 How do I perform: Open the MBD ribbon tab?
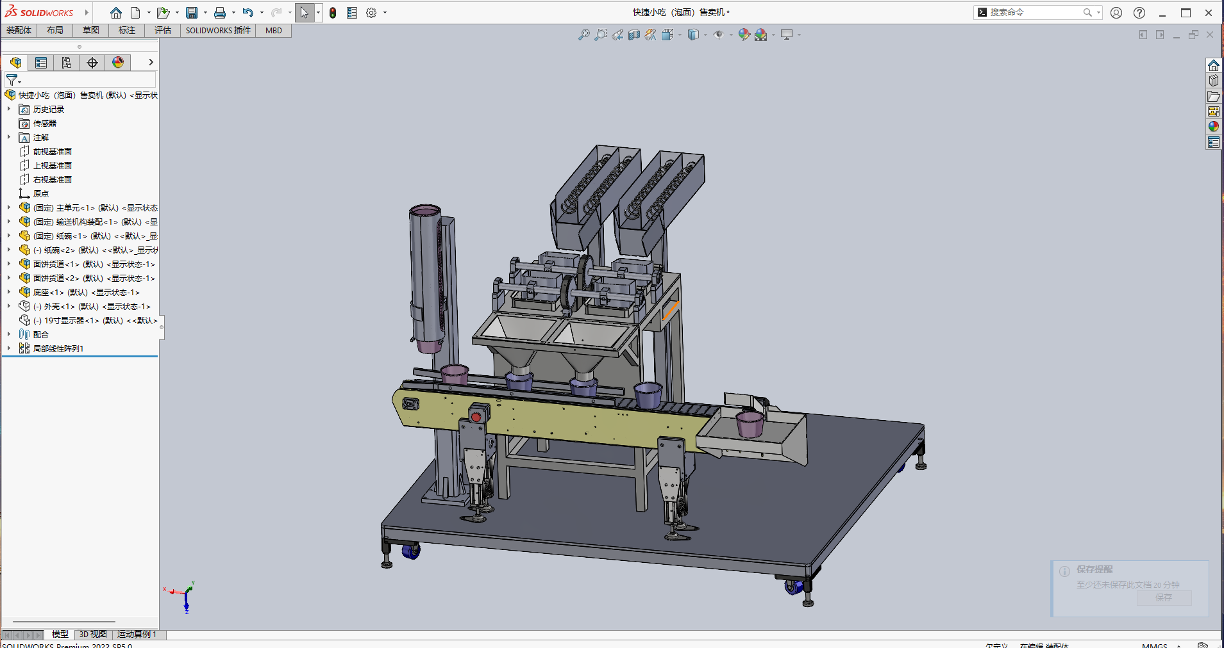coord(274,30)
